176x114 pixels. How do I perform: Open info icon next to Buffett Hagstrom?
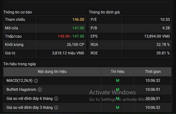click(40, 90)
